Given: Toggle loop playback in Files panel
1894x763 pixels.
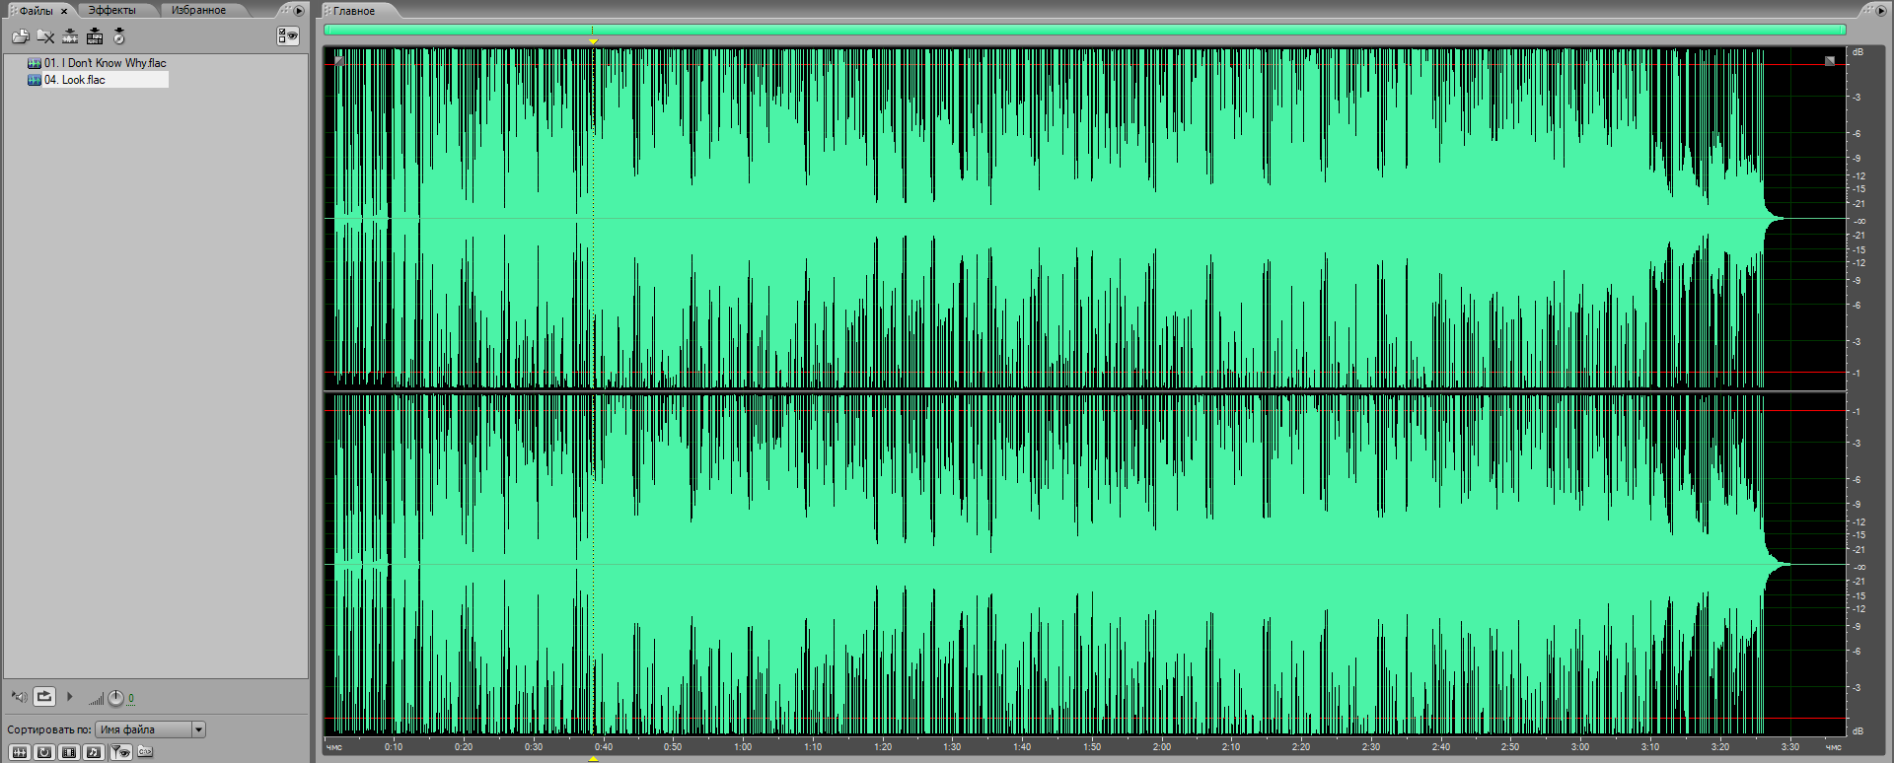Looking at the screenshot, I should coord(44,697).
